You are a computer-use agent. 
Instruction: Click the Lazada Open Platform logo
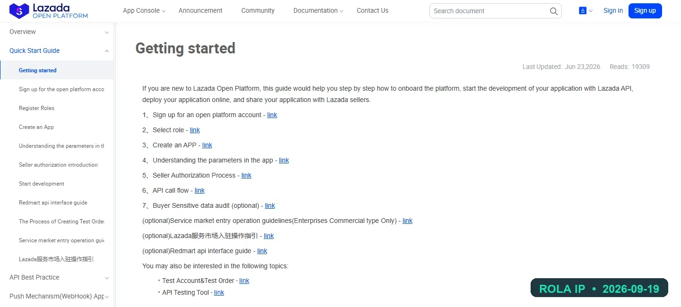pos(49,11)
